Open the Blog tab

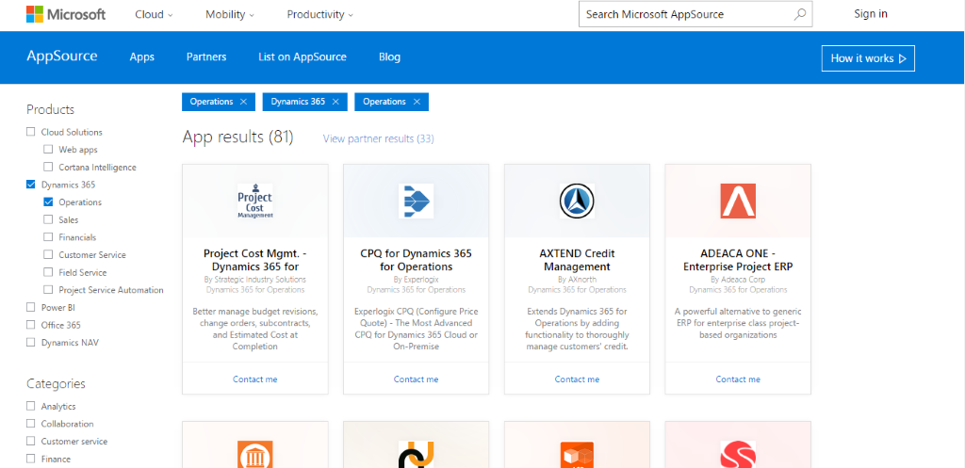click(x=389, y=57)
